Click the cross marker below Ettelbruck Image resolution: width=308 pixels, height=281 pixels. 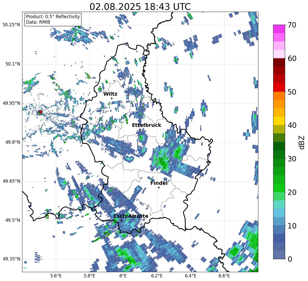(x=140, y=129)
